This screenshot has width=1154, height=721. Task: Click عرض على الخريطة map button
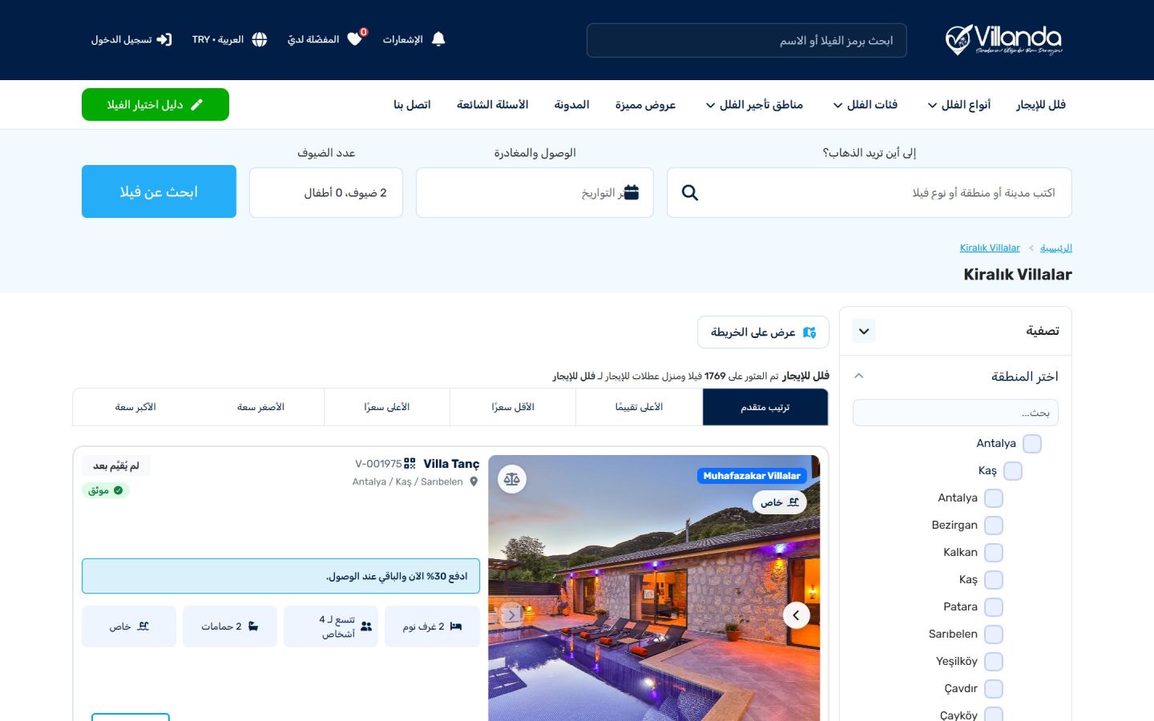(763, 332)
